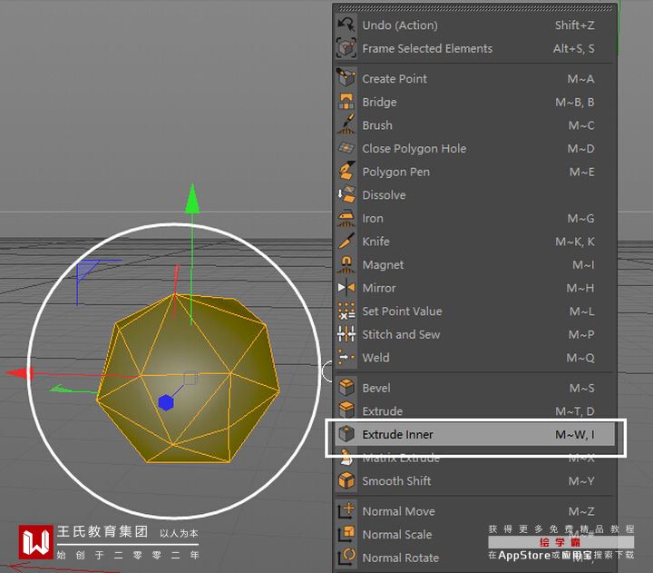Select Stitch and Sew entry
Image resolution: width=653 pixels, height=573 pixels.
pyautogui.click(x=474, y=334)
